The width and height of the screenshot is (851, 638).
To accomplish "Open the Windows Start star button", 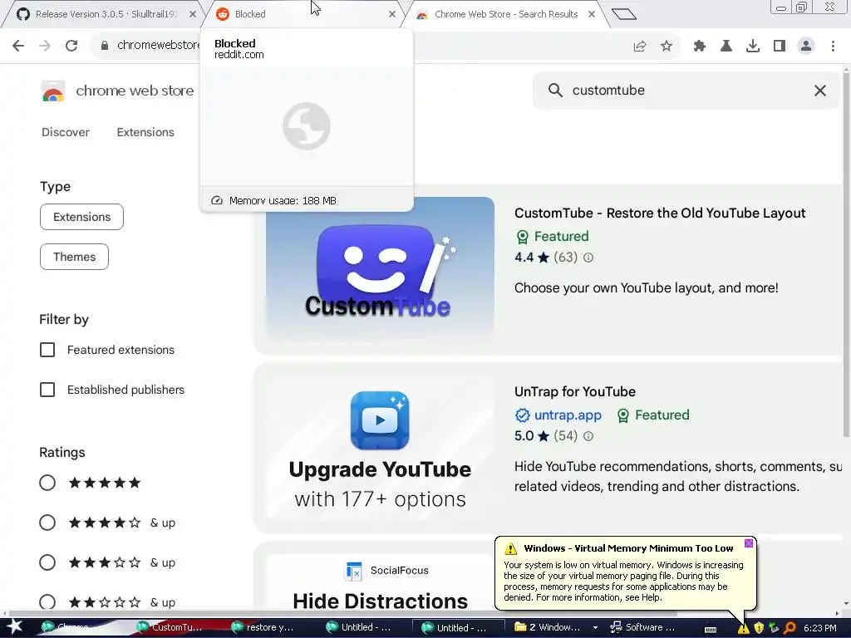I will pos(14,627).
